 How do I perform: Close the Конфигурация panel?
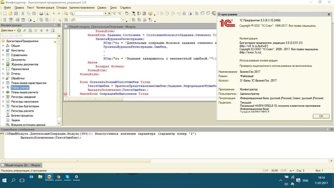(x=59, y=25)
